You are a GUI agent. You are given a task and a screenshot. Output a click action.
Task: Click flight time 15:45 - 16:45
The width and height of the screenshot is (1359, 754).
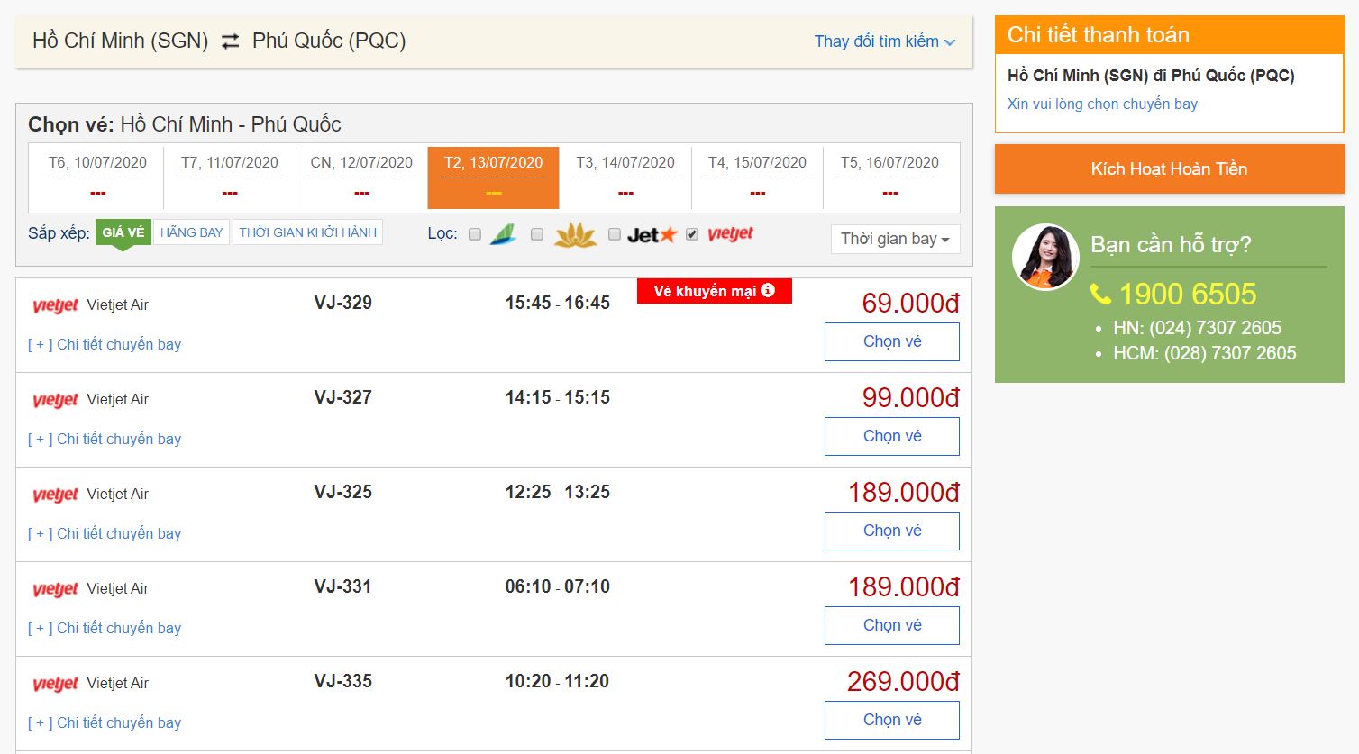pos(557,303)
